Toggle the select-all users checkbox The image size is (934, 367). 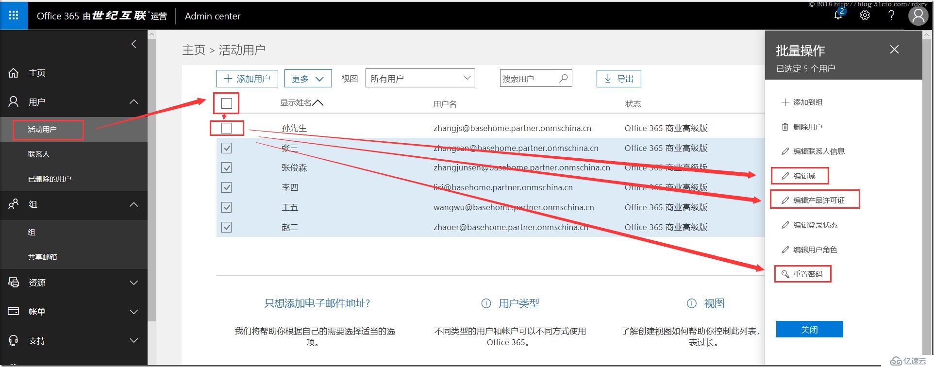[227, 103]
